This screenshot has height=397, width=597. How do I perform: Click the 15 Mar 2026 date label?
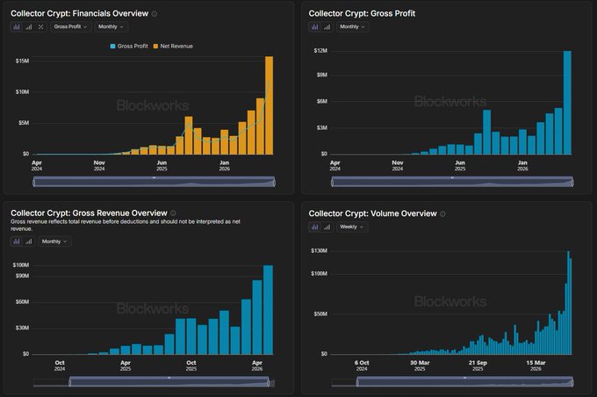[x=536, y=365]
